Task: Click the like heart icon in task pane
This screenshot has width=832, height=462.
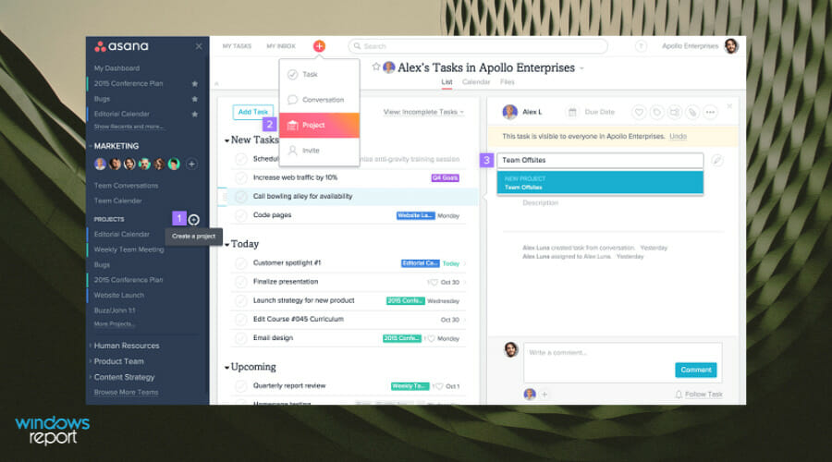Action: (x=639, y=112)
